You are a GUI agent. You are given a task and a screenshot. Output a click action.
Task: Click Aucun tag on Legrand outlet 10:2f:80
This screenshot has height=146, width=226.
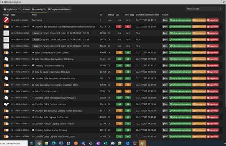point(36,33)
